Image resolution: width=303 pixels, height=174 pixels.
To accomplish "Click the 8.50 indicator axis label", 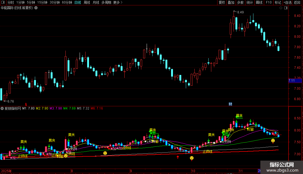I will [x=297, y=118].
